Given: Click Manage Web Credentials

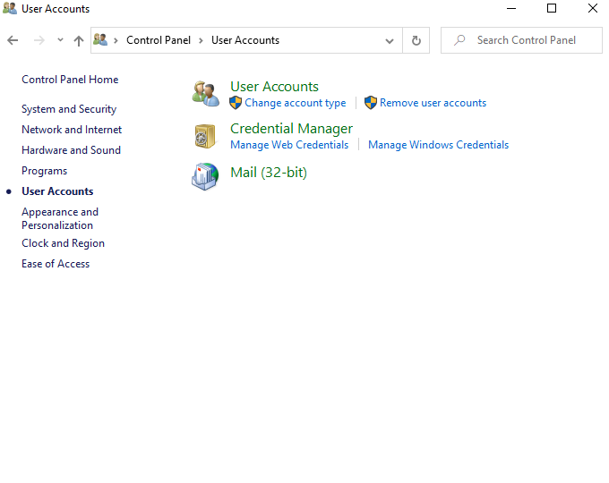Looking at the screenshot, I should click(x=289, y=145).
